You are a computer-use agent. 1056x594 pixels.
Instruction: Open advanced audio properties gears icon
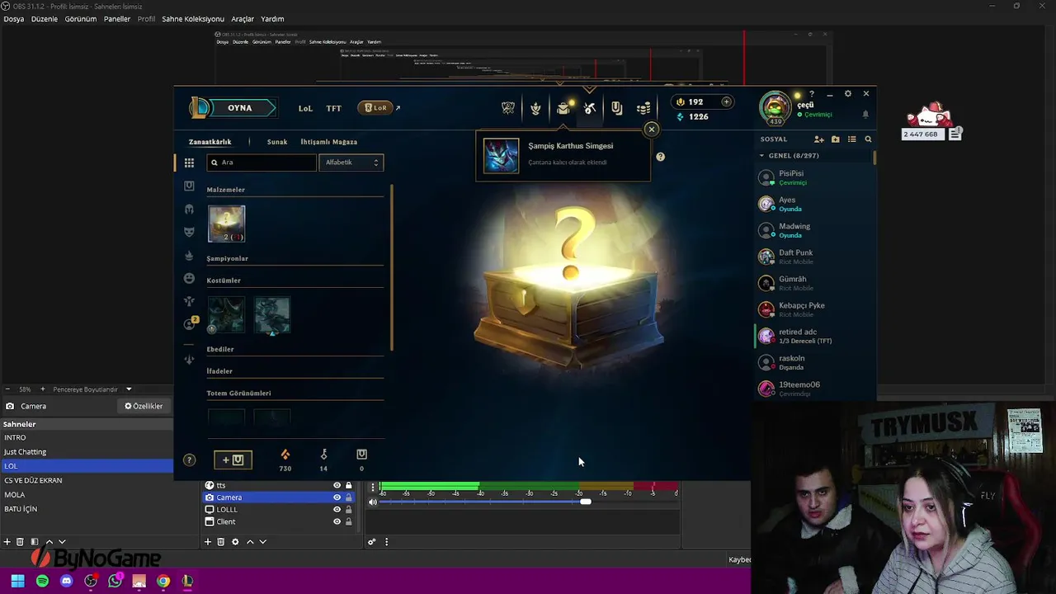(372, 542)
